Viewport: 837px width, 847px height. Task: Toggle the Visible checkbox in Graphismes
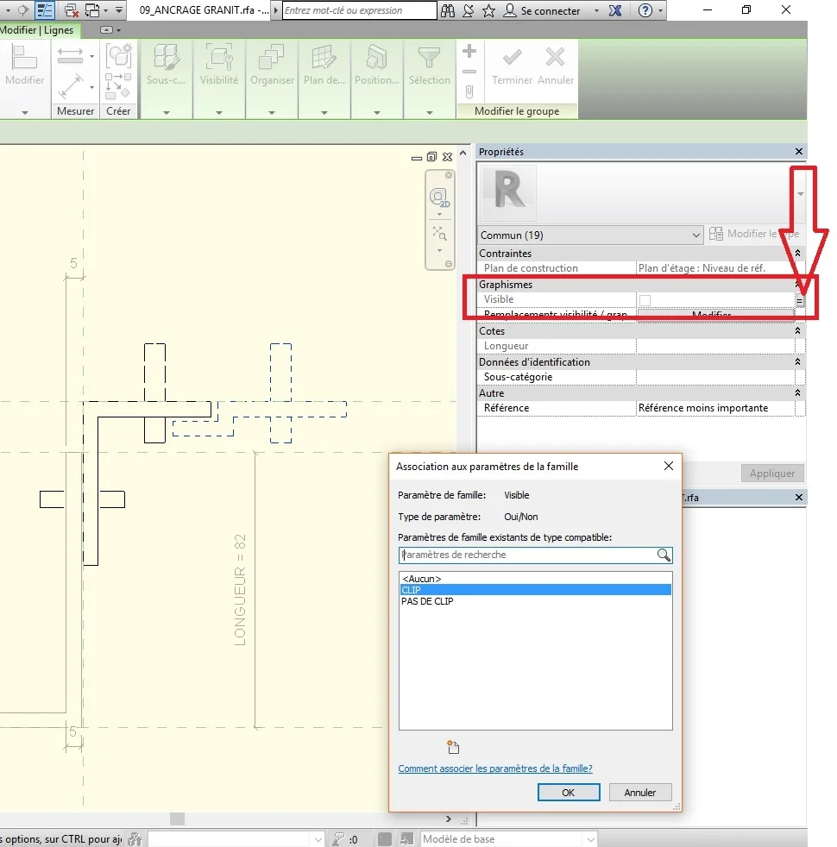[x=645, y=300]
